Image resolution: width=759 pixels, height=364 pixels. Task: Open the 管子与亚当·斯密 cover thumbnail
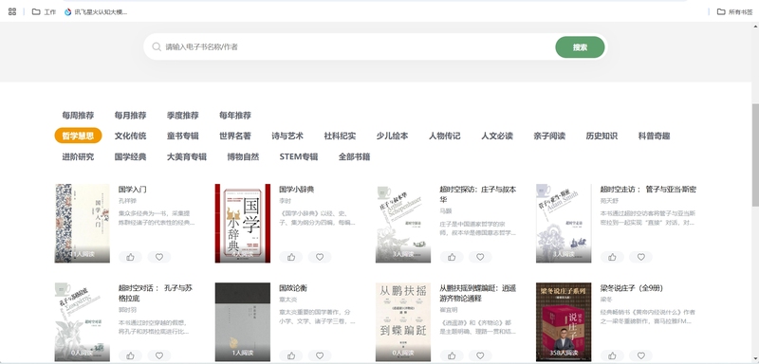click(564, 224)
